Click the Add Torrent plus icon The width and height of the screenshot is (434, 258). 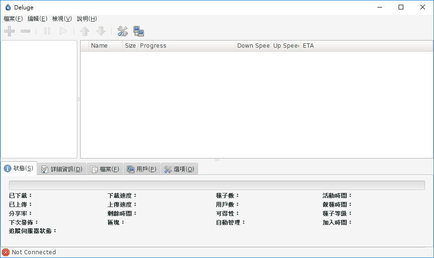9,31
